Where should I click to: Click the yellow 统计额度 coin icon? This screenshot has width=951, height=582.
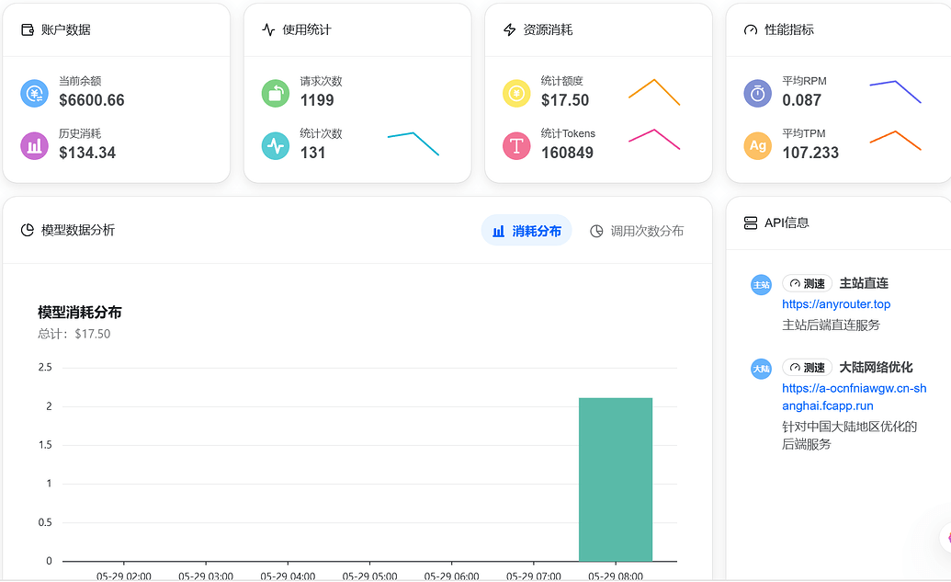(x=516, y=94)
